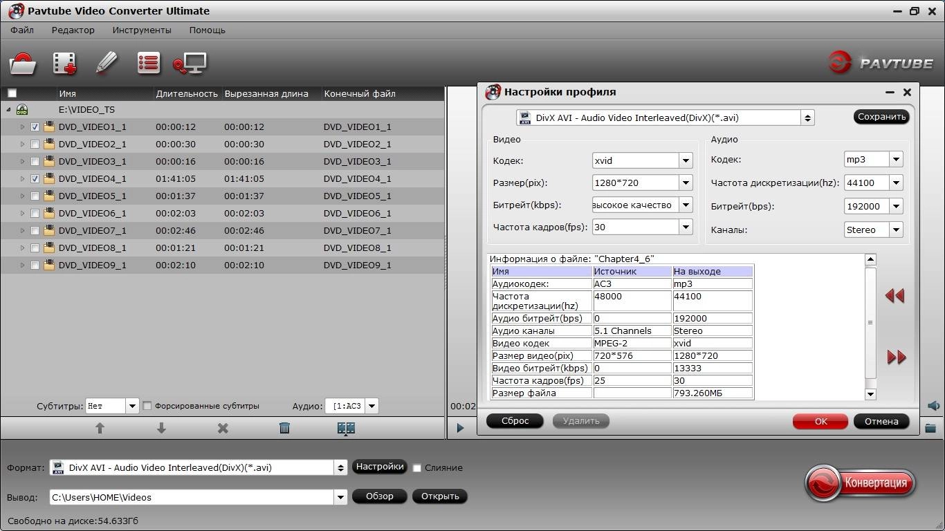The height and width of the screenshot is (531, 945).
Task: Open the Инструменты menu
Action: click(142, 30)
